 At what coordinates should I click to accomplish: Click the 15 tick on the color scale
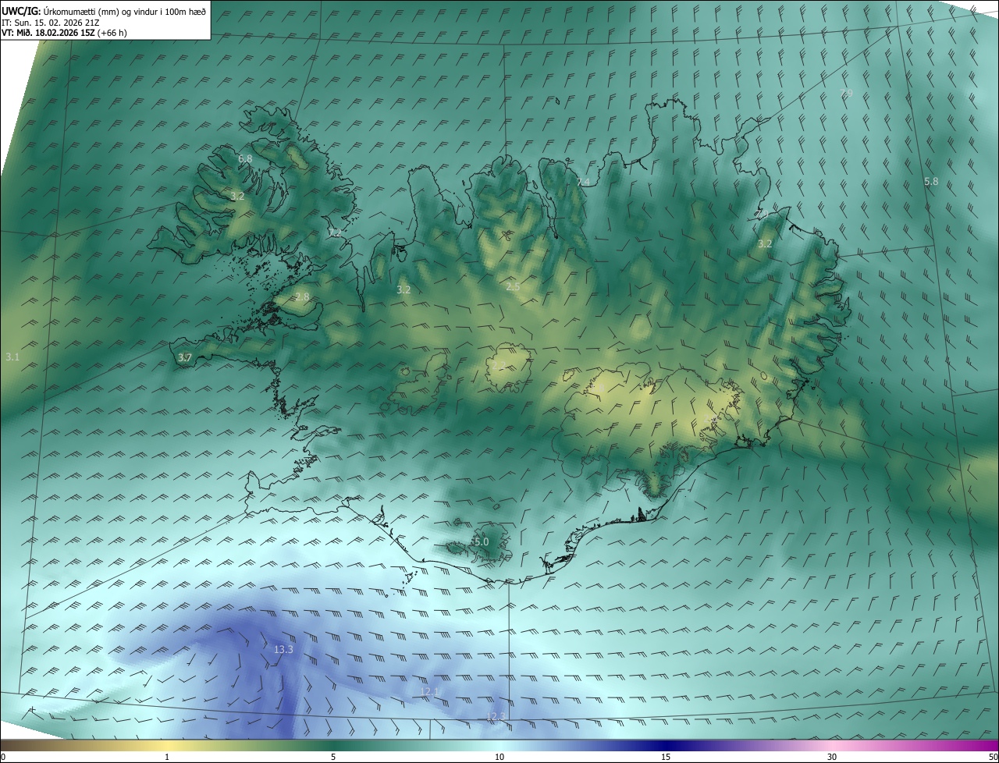click(666, 757)
